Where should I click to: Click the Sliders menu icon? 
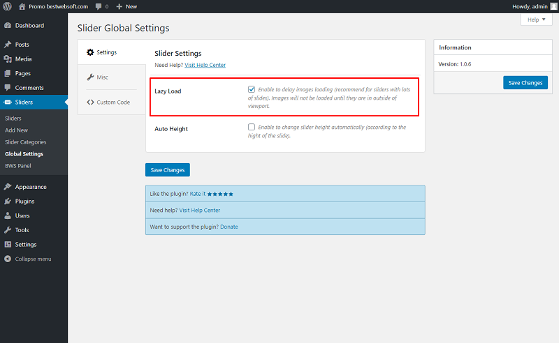tap(8, 102)
